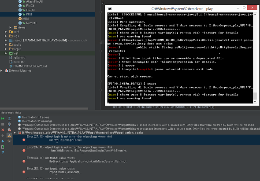Screen dimensions: 260x181
Task: Click orange object icon beside MUtil
Action: coord(20,19)
